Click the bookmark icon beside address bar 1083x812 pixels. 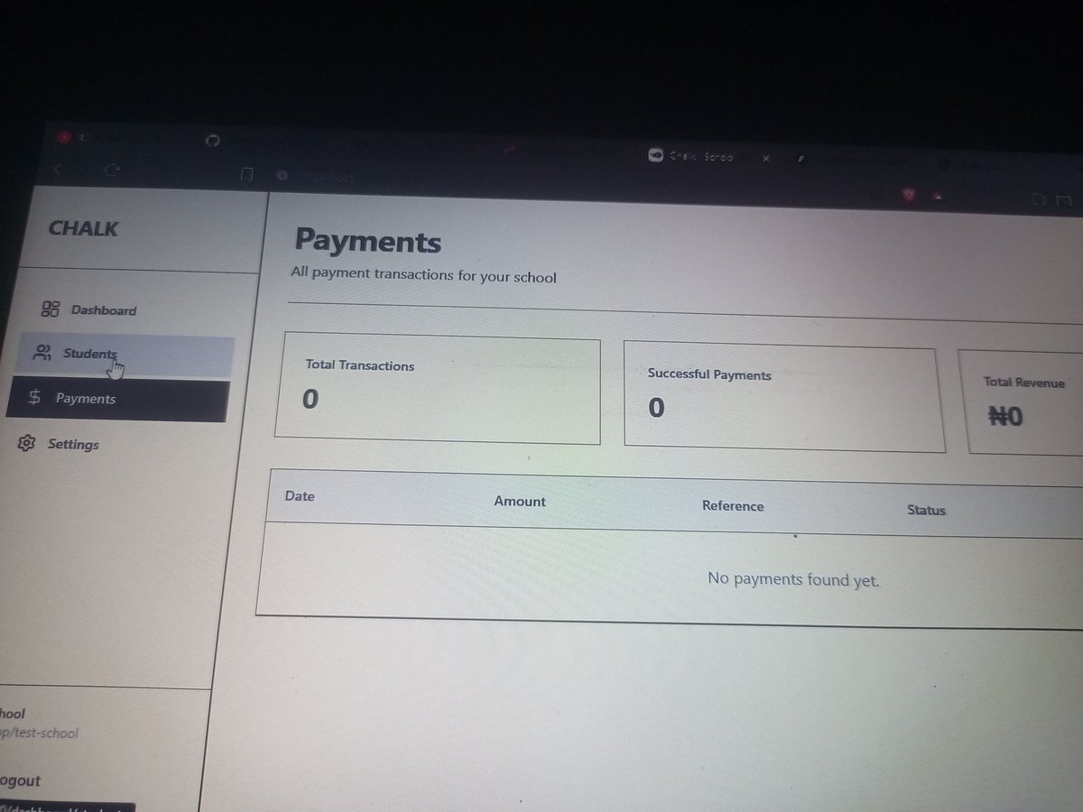(246, 174)
